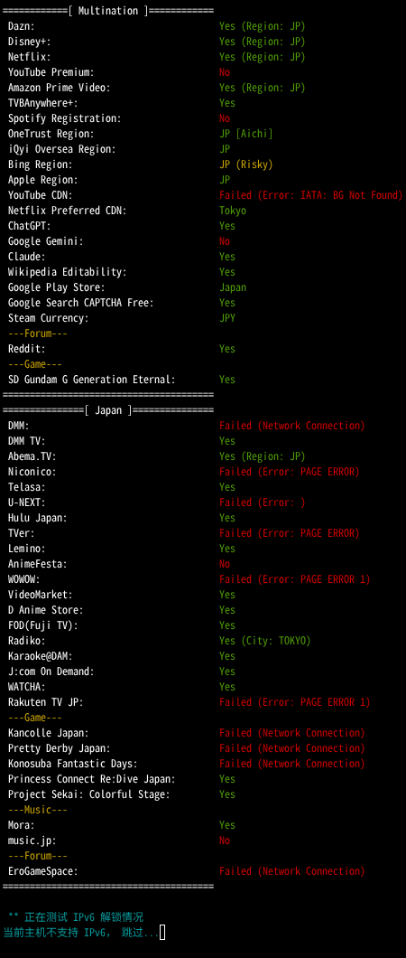Click the 'Yes' result next to Claude
The height and width of the screenshot is (958, 406).
click(227, 257)
